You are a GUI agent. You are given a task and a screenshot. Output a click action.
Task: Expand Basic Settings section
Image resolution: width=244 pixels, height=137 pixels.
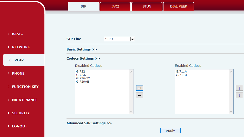pos(82,49)
